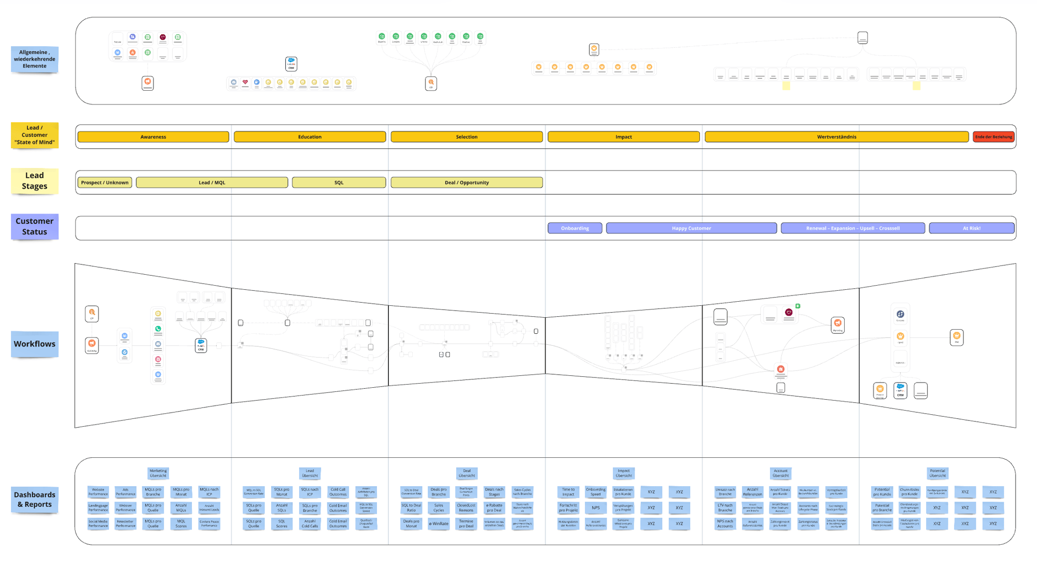Select the Time to Impact sticky note

(x=568, y=491)
